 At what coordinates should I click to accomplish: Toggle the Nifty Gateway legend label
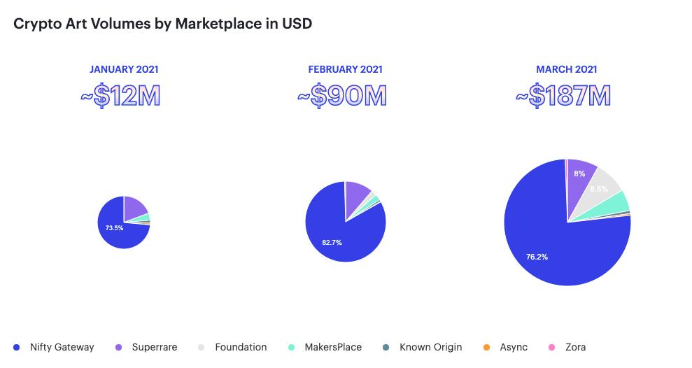click(x=62, y=347)
